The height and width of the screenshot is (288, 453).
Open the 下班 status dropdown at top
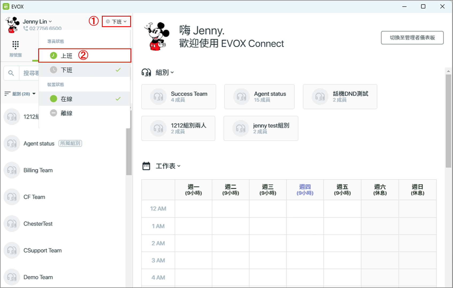pyautogui.click(x=116, y=21)
